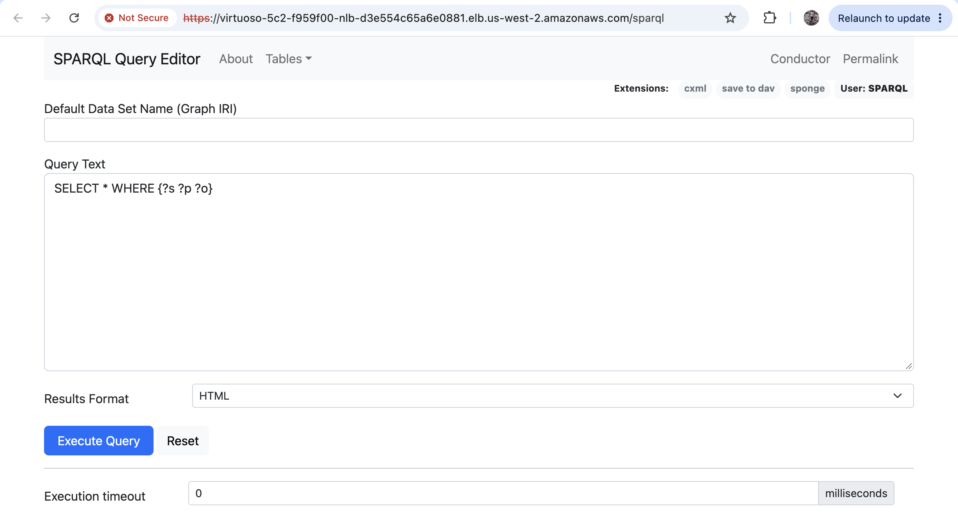Click the User: SPARQL badge

click(874, 89)
